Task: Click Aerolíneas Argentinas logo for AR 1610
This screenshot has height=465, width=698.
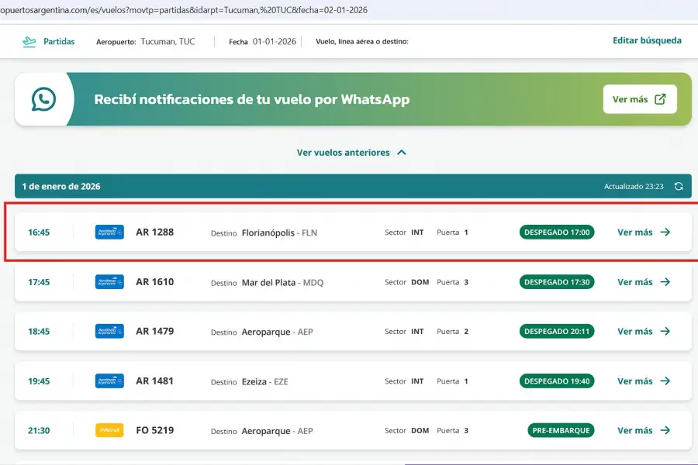Action: coord(109,282)
